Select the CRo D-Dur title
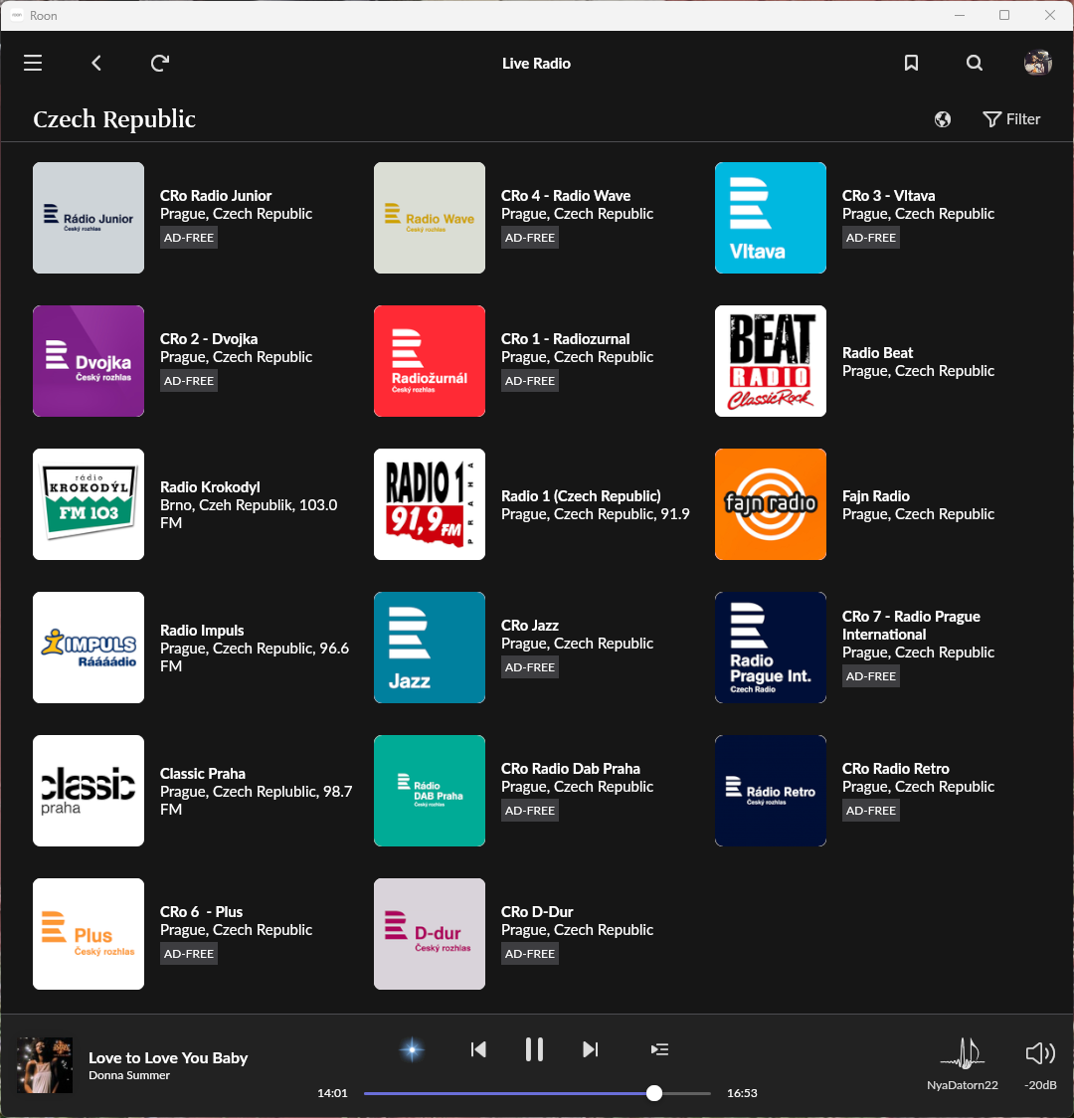Viewport: 1074px width, 1118px height. pos(537,912)
